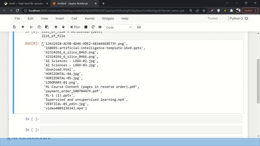The height and width of the screenshot is (146, 260).
Task: Restart the kernel icon
Action: [93, 27]
